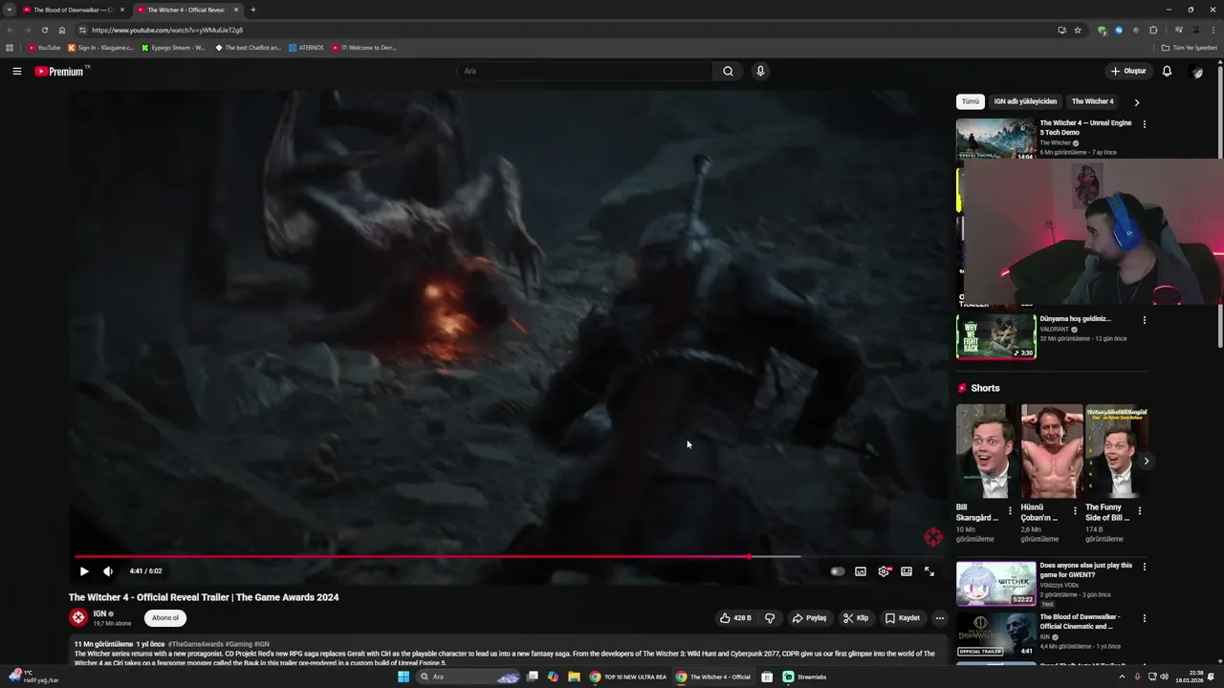Viewport: 1224px width, 688px height.
Task: Switch to The Blood of Dawnwalker tab
Action: (x=73, y=10)
